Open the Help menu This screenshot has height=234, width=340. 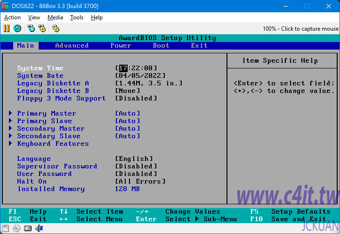(97, 17)
